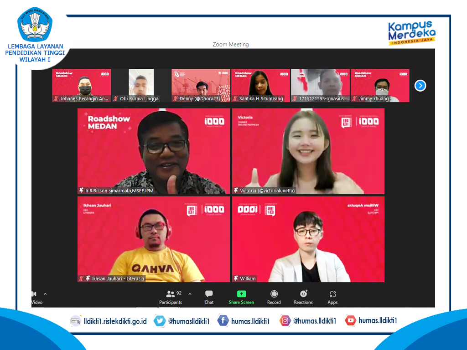
Task: Open the Apps panel
Action: coord(332,297)
